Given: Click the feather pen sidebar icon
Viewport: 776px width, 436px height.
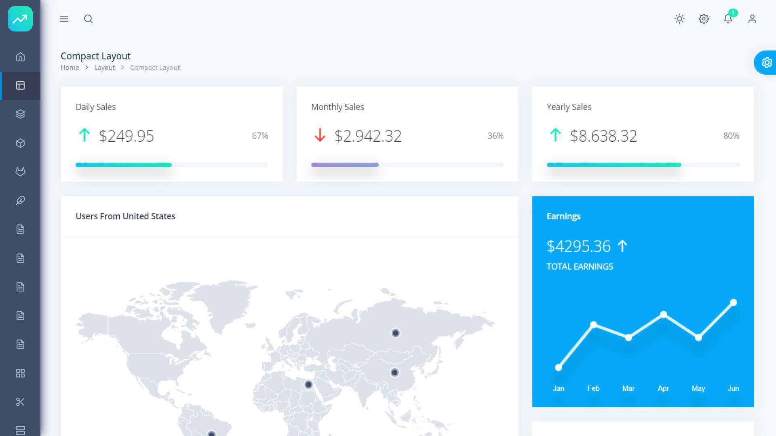Looking at the screenshot, I should tap(20, 201).
